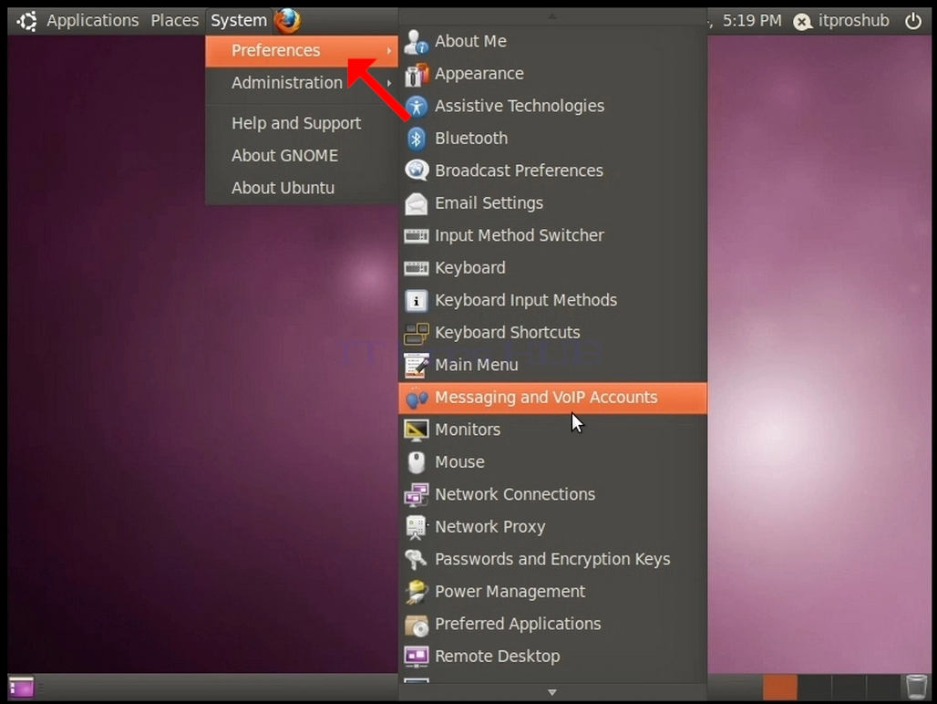Click the Assistive Technologies accessibility icon
937x704 pixels.
[416, 107]
